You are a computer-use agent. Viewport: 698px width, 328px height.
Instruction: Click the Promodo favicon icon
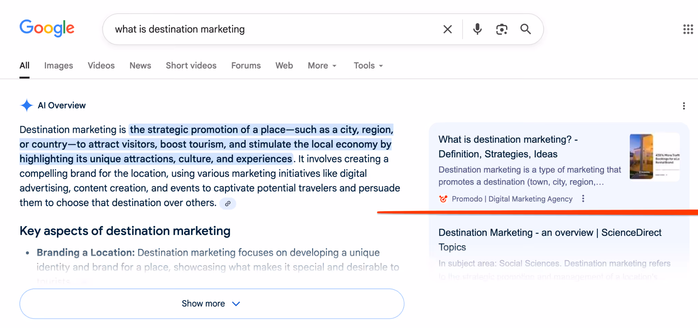pos(443,199)
